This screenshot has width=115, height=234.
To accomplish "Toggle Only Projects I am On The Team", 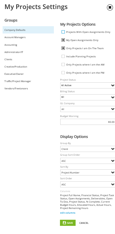I will (63, 48).
